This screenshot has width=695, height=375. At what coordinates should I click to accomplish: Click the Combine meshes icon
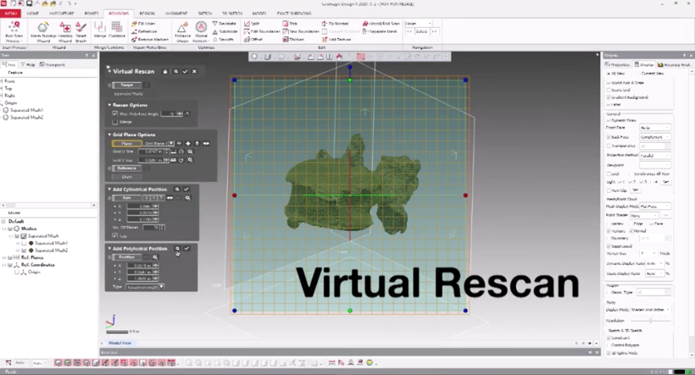(x=117, y=31)
